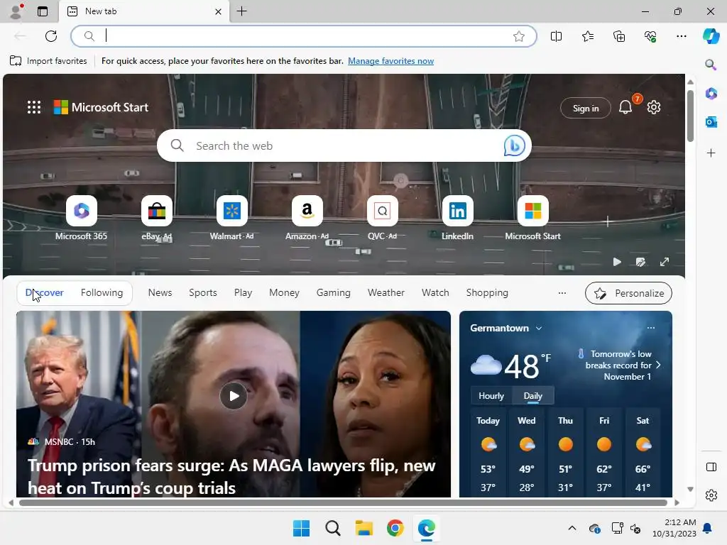Open a new tab with plus button
Screen dimensions: 727x545
(241, 11)
